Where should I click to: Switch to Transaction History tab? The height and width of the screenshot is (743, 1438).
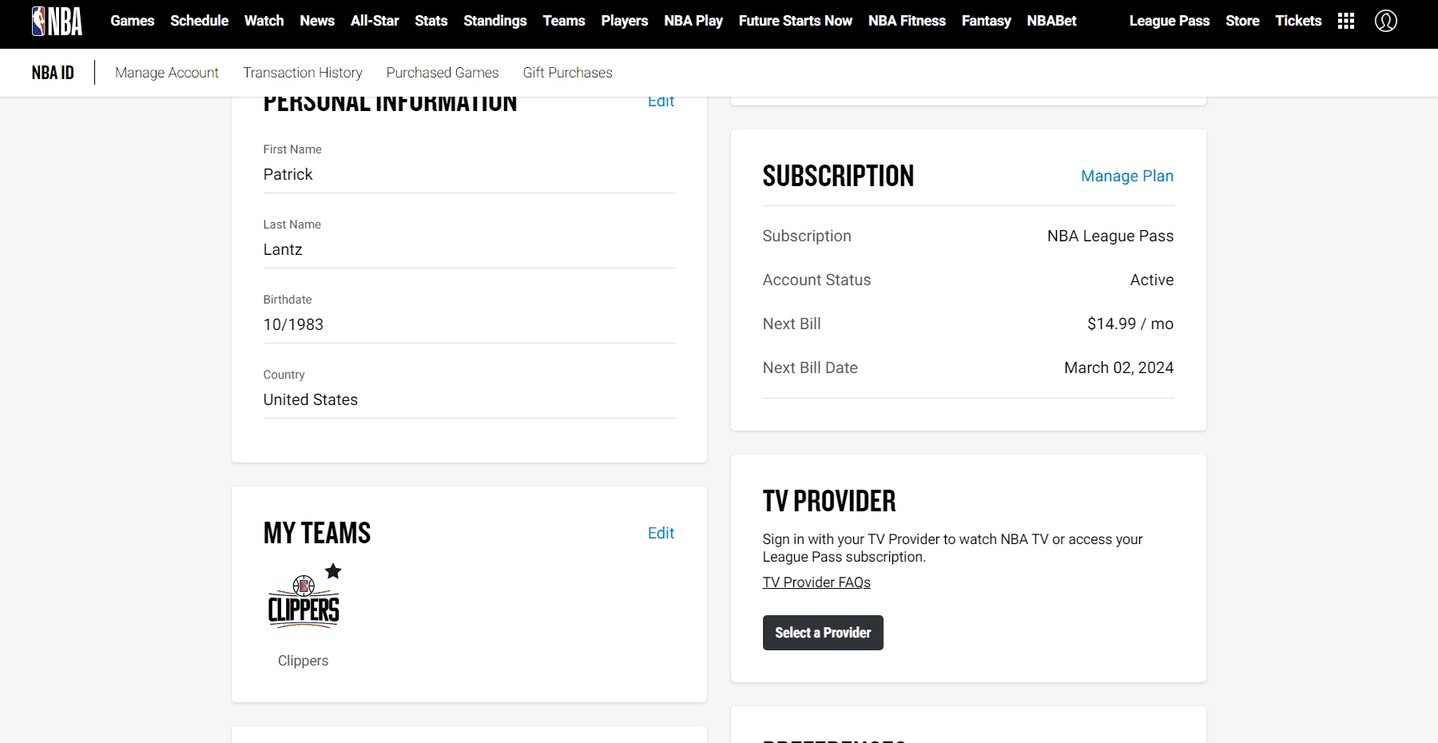[303, 73]
